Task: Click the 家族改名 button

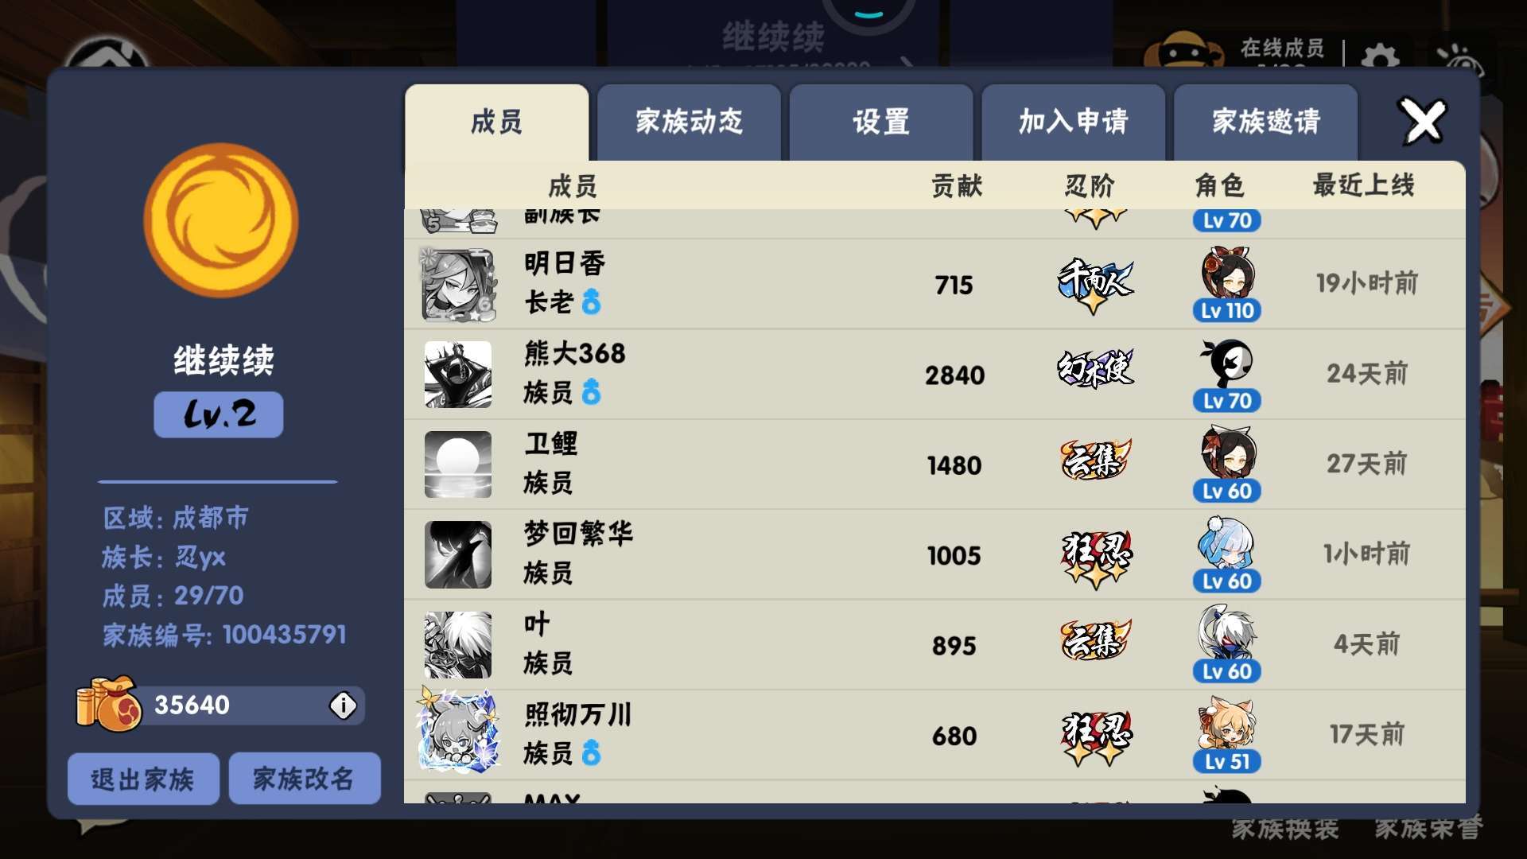Action: pyautogui.click(x=305, y=779)
